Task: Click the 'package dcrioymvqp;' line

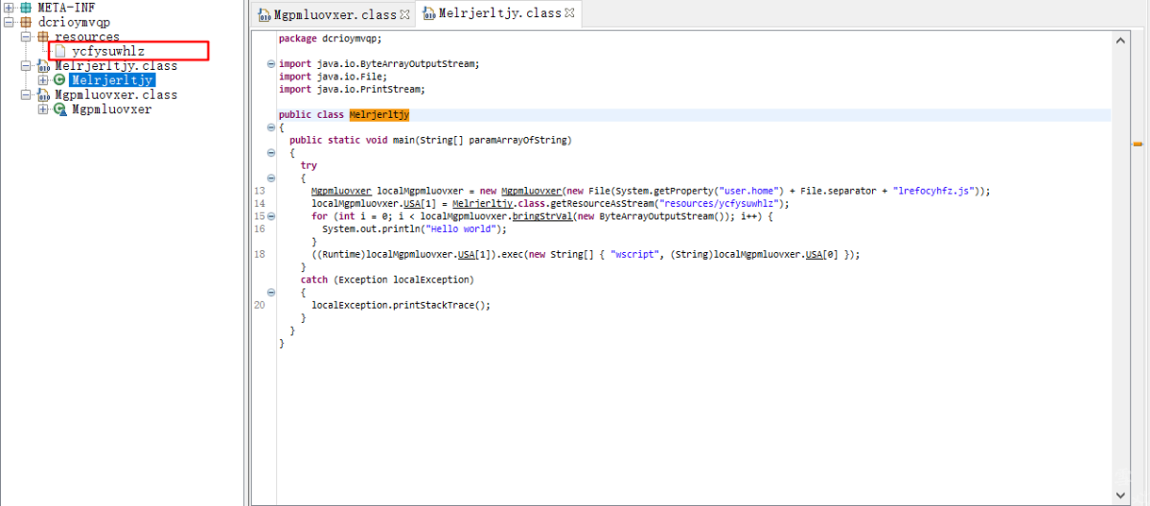Action: click(330, 38)
